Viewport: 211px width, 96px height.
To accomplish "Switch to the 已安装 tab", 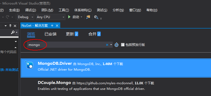I will point(51,34).
